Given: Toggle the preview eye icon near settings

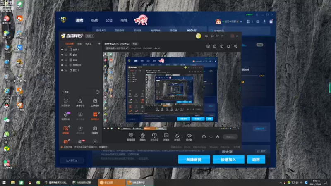Looking at the screenshot, I should tap(211, 137).
